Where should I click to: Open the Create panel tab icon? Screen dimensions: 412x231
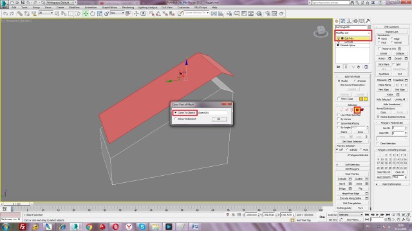pos(337,21)
